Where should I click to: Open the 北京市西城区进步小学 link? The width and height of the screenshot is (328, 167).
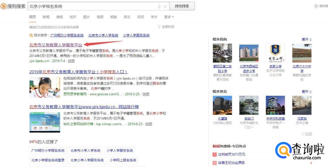[249, 69]
